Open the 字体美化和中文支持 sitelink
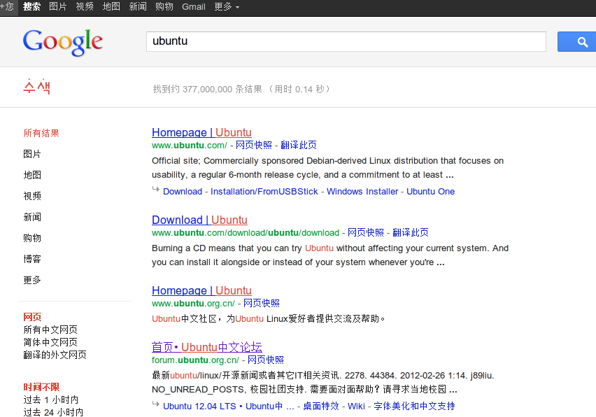Screen dimensions: 596x417 click(414, 406)
